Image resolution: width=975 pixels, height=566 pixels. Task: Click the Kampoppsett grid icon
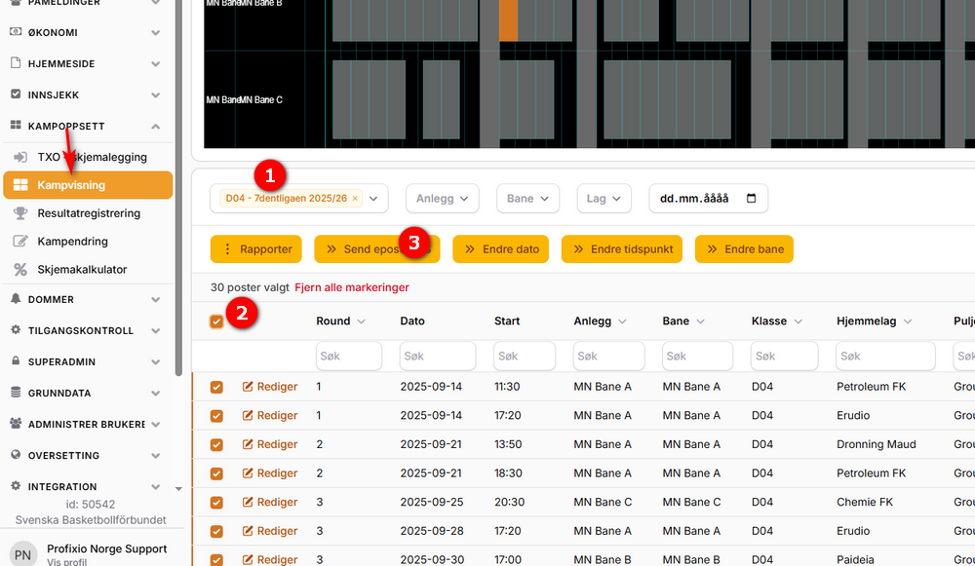tap(17, 126)
